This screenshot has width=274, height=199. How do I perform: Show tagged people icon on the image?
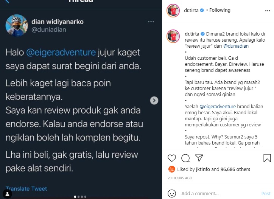[x=7, y=194]
